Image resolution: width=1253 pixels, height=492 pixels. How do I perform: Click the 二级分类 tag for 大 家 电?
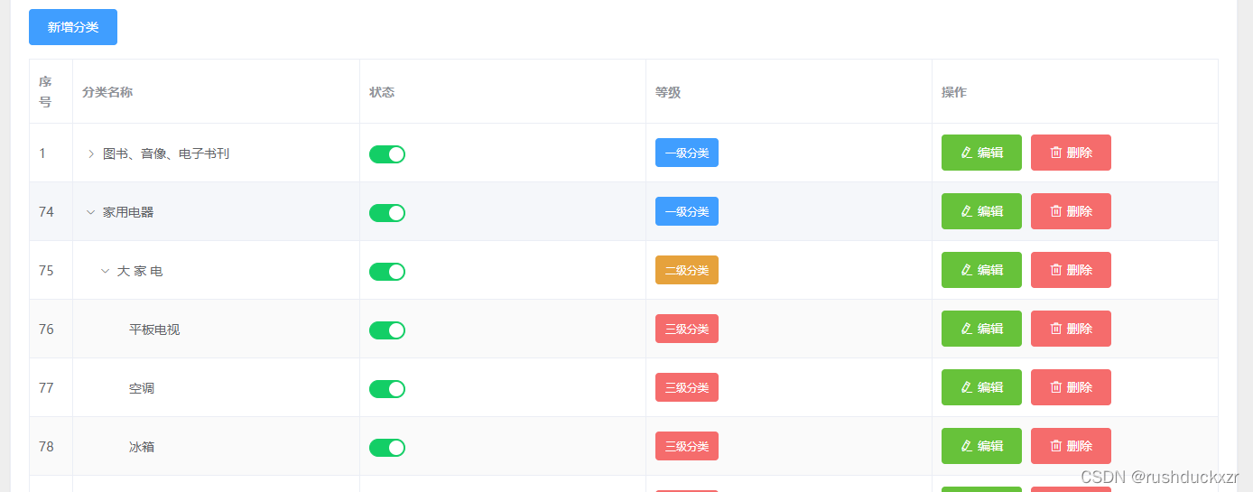[687, 270]
